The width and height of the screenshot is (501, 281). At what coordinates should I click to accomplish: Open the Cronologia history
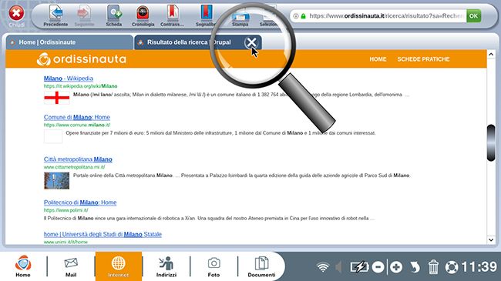coord(143,15)
